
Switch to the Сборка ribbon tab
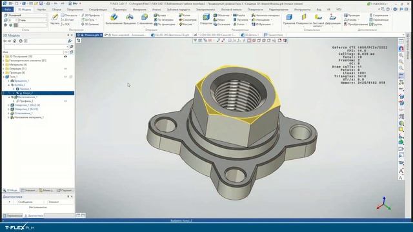[56, 10]
